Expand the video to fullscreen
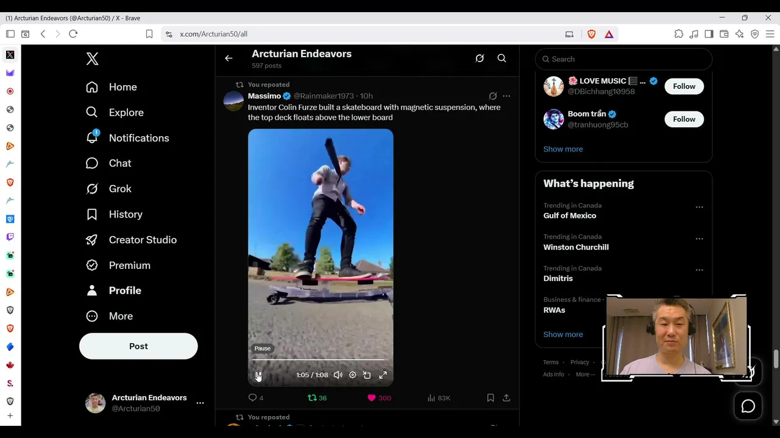The image size is (780, 438). [383, 375]
